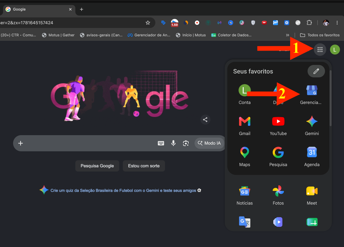
Task: Switch to the Google tab
Action: coord(38,9)
